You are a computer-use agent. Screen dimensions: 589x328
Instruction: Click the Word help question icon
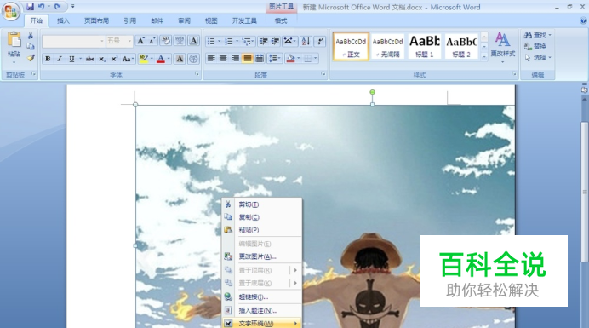583,21
